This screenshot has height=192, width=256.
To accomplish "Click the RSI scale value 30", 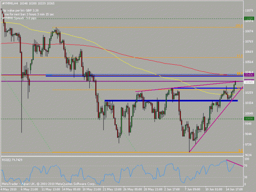I will (x=247, y=177).
